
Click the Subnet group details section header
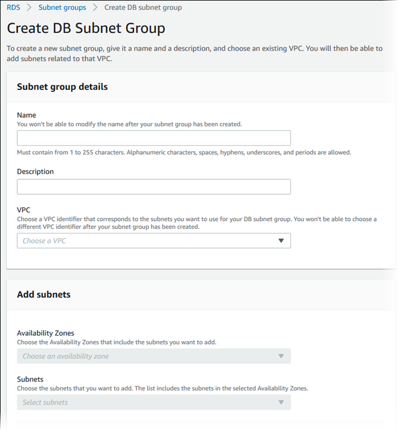pos(62,87)
